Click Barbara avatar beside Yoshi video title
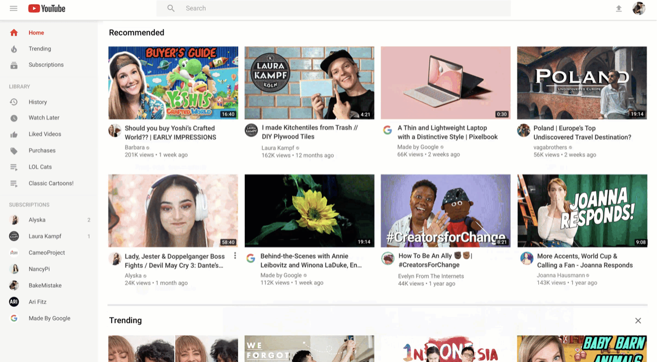 tap(114, 130)
